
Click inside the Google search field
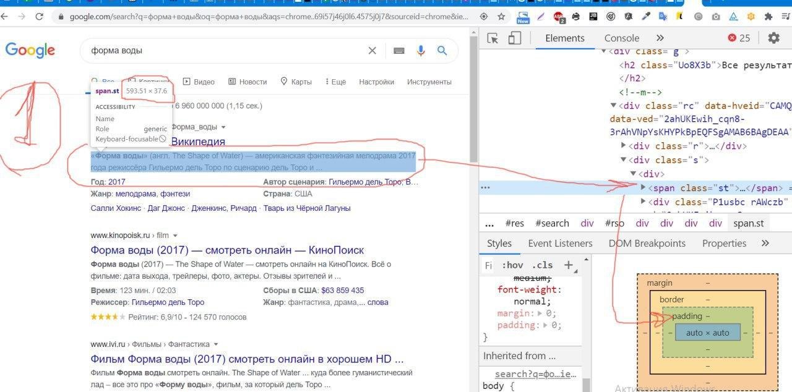point(226,51)
